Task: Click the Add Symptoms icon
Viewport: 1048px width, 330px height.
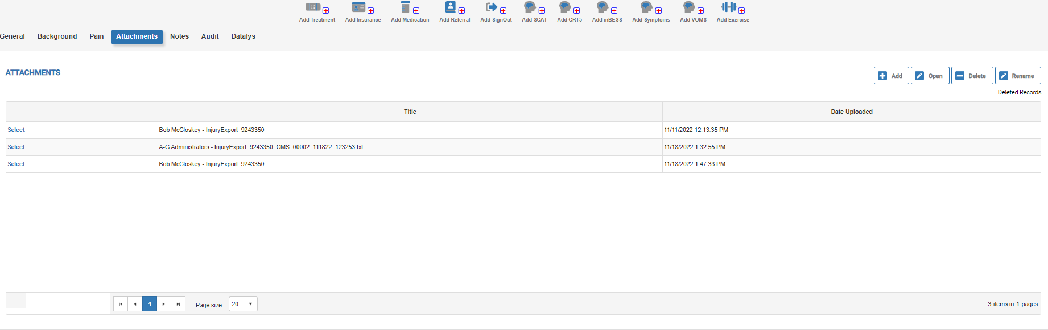Action: coord(651,8)
